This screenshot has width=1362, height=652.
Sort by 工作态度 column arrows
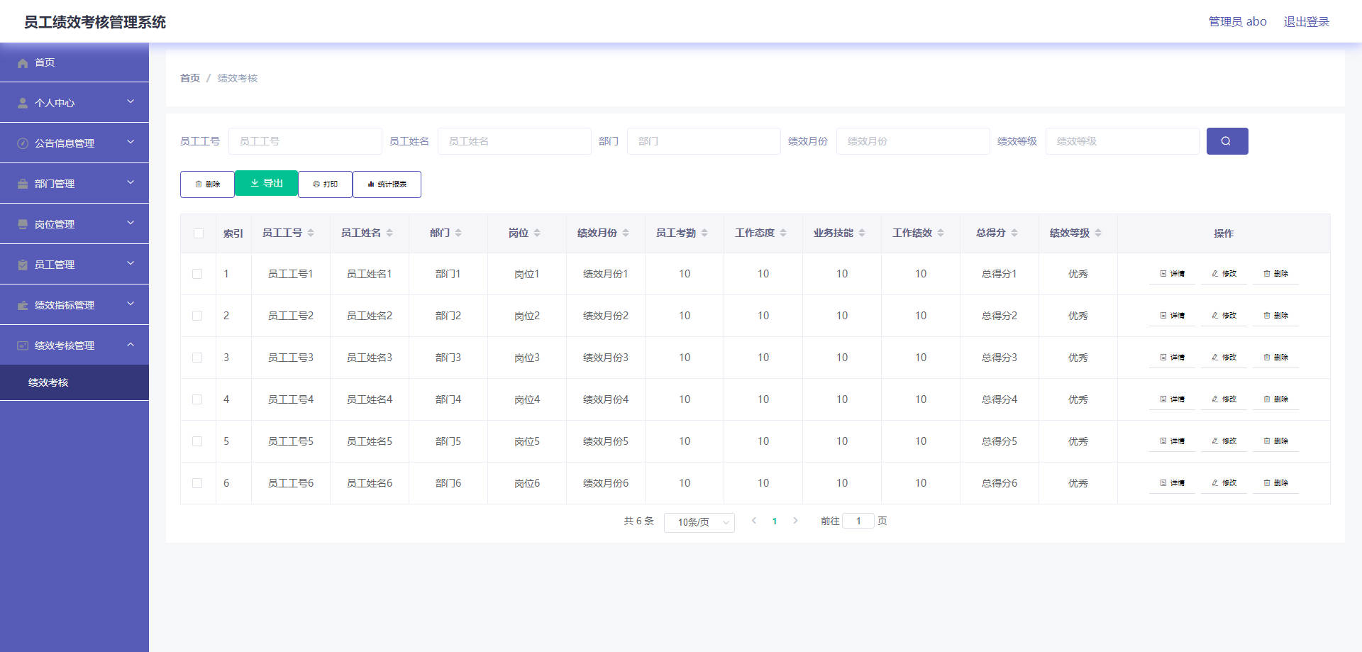(783, 233)
